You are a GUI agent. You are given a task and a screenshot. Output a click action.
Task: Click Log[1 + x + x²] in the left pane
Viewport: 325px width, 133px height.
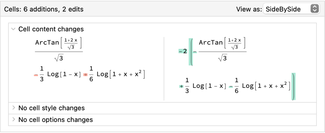pyautogui.click(x=121, y=75)
